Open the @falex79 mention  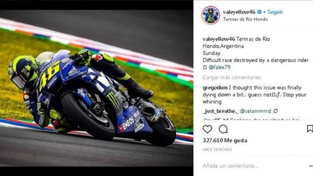[219, 67]
